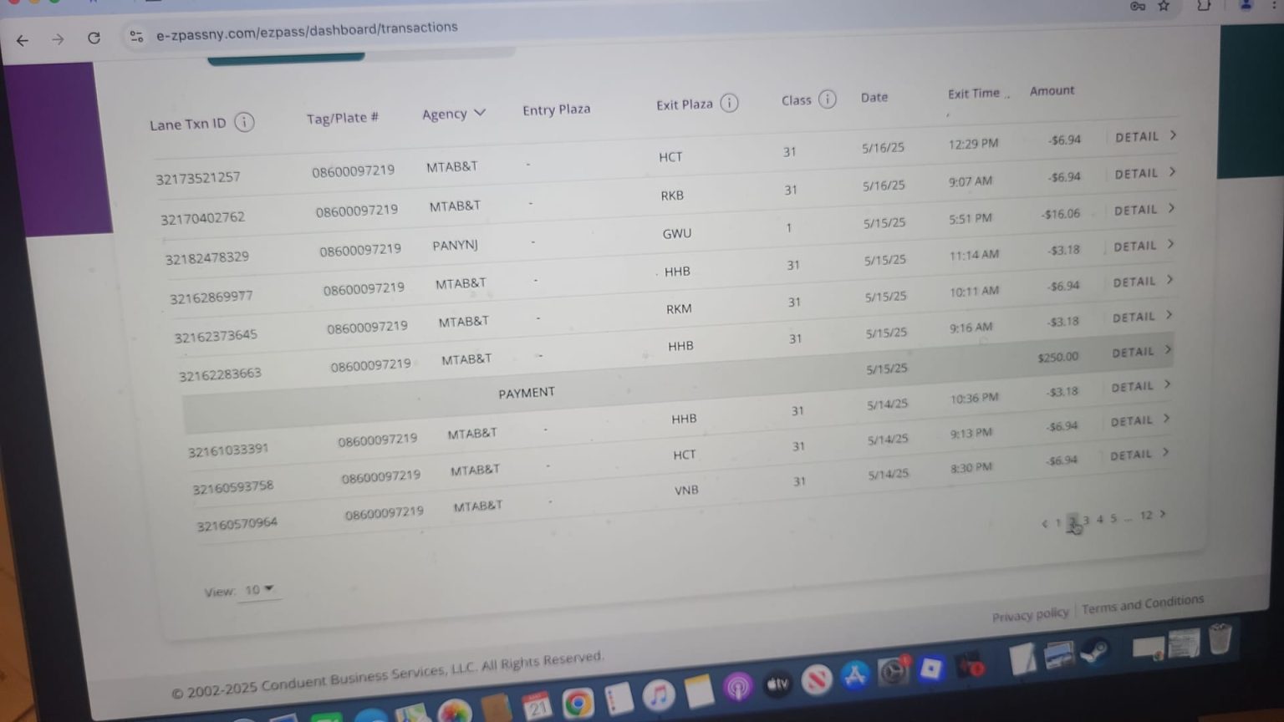Viewport: 1284px width, 722px height.
Task: Open Reminders from the Dock
Action: pyautogui.click(x=619, y=699)
